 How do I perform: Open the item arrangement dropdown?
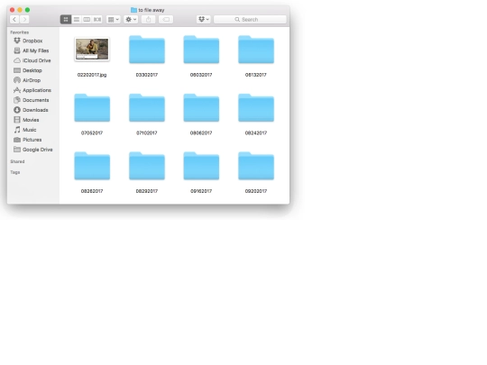113,20
